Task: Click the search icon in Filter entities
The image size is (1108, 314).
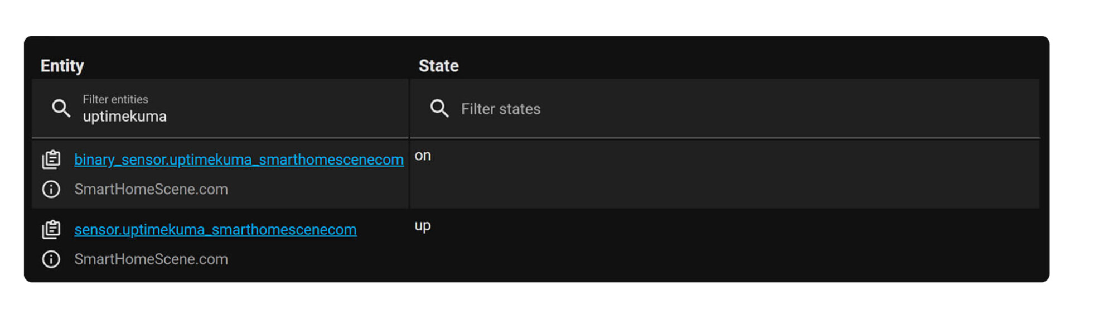Action: click(x=61, y=108)
